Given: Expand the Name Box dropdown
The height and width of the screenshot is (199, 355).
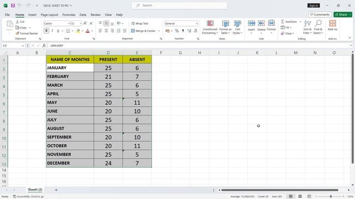Looking at the screenshot, I should 23,45.
